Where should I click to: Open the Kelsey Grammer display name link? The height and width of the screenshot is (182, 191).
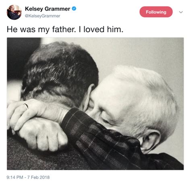pos(48,9)
